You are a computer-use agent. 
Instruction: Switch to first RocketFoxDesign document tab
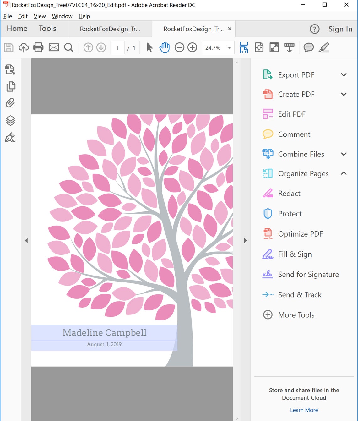(x=110, y=29)
